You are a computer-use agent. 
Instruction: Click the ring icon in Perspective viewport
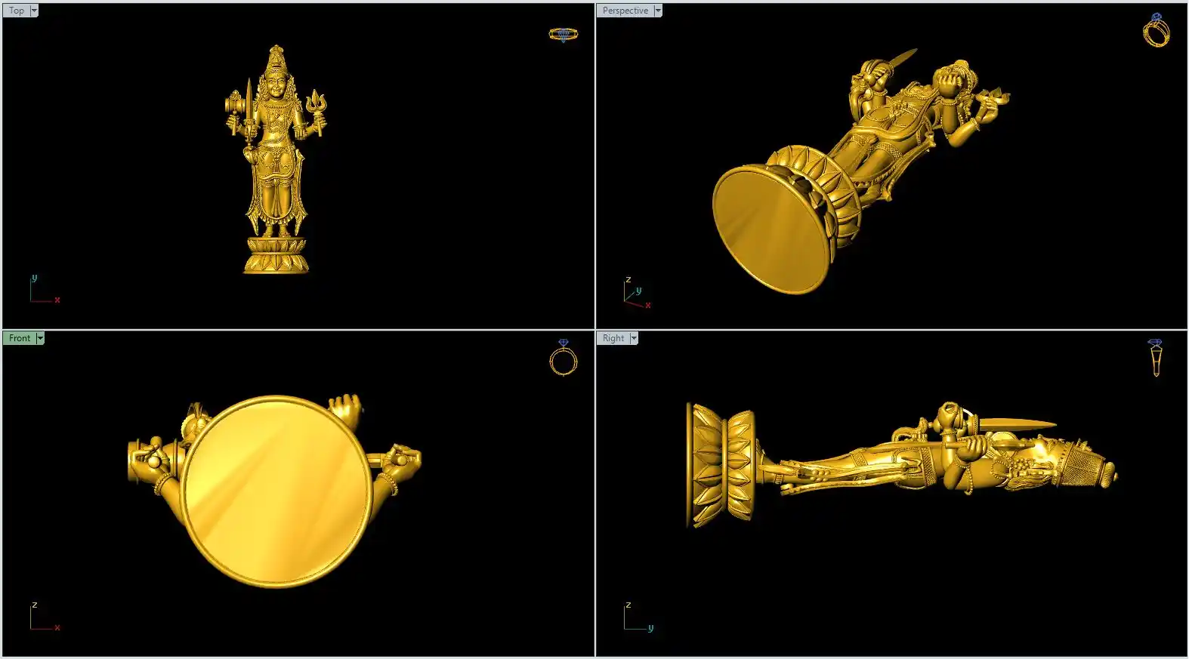[x=1156, y=31]
